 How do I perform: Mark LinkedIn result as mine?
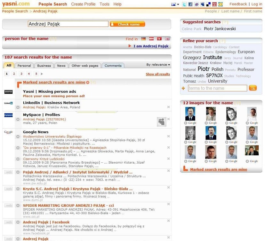pyautogui.click(x=18, y=107)
